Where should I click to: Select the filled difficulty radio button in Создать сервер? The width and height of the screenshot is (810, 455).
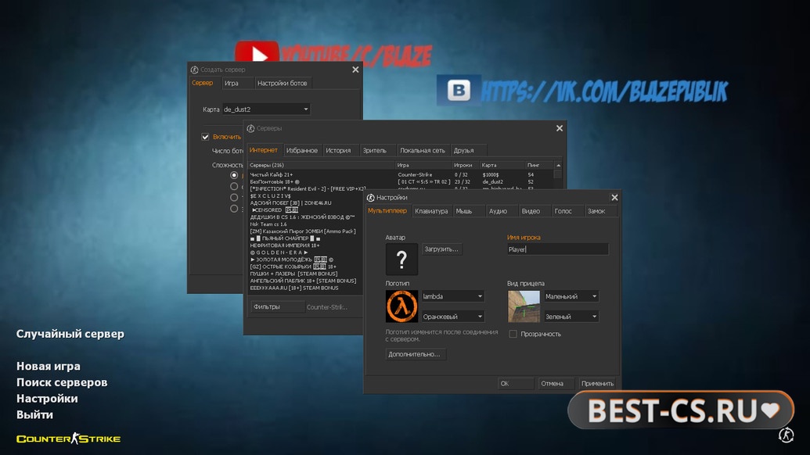click(x=234, y=175)
